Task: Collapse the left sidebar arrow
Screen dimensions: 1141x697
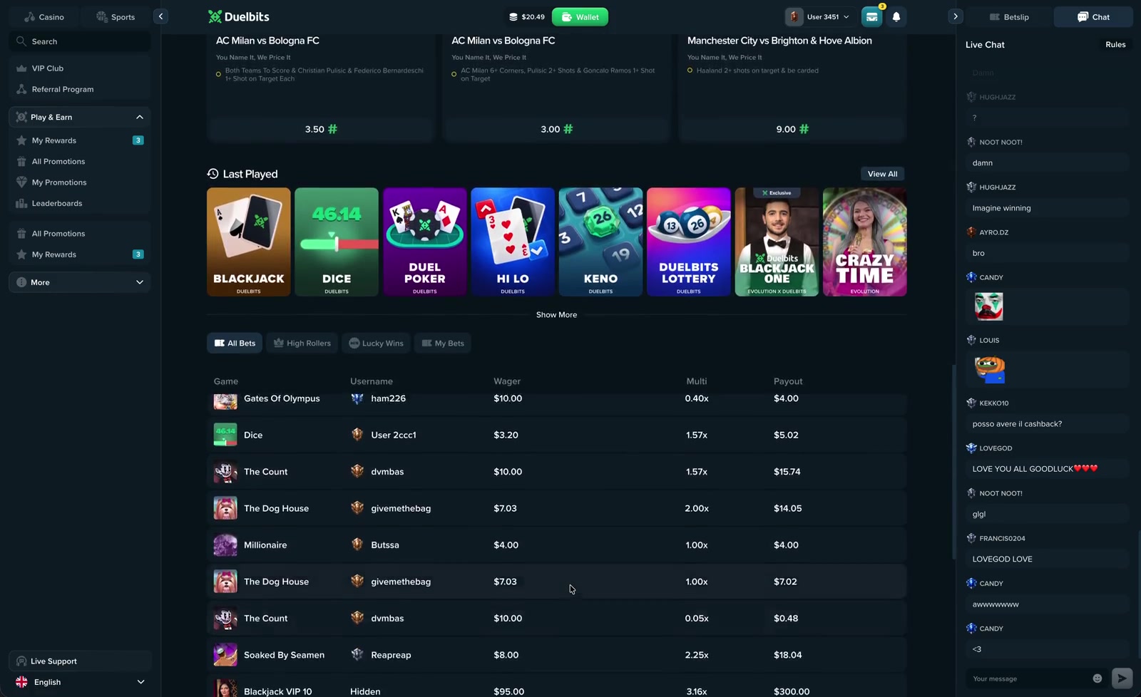Action: click(161, 16)
